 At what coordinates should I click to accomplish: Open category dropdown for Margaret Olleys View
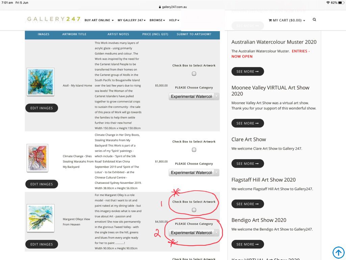pyautogui.click(x=194, y=233)
